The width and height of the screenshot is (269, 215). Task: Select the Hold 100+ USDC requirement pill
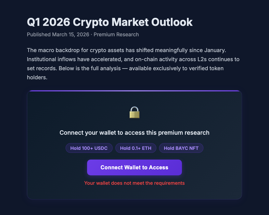[89, 148]
